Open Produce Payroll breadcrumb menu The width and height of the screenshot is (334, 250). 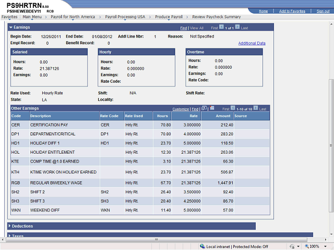(169, 17)
